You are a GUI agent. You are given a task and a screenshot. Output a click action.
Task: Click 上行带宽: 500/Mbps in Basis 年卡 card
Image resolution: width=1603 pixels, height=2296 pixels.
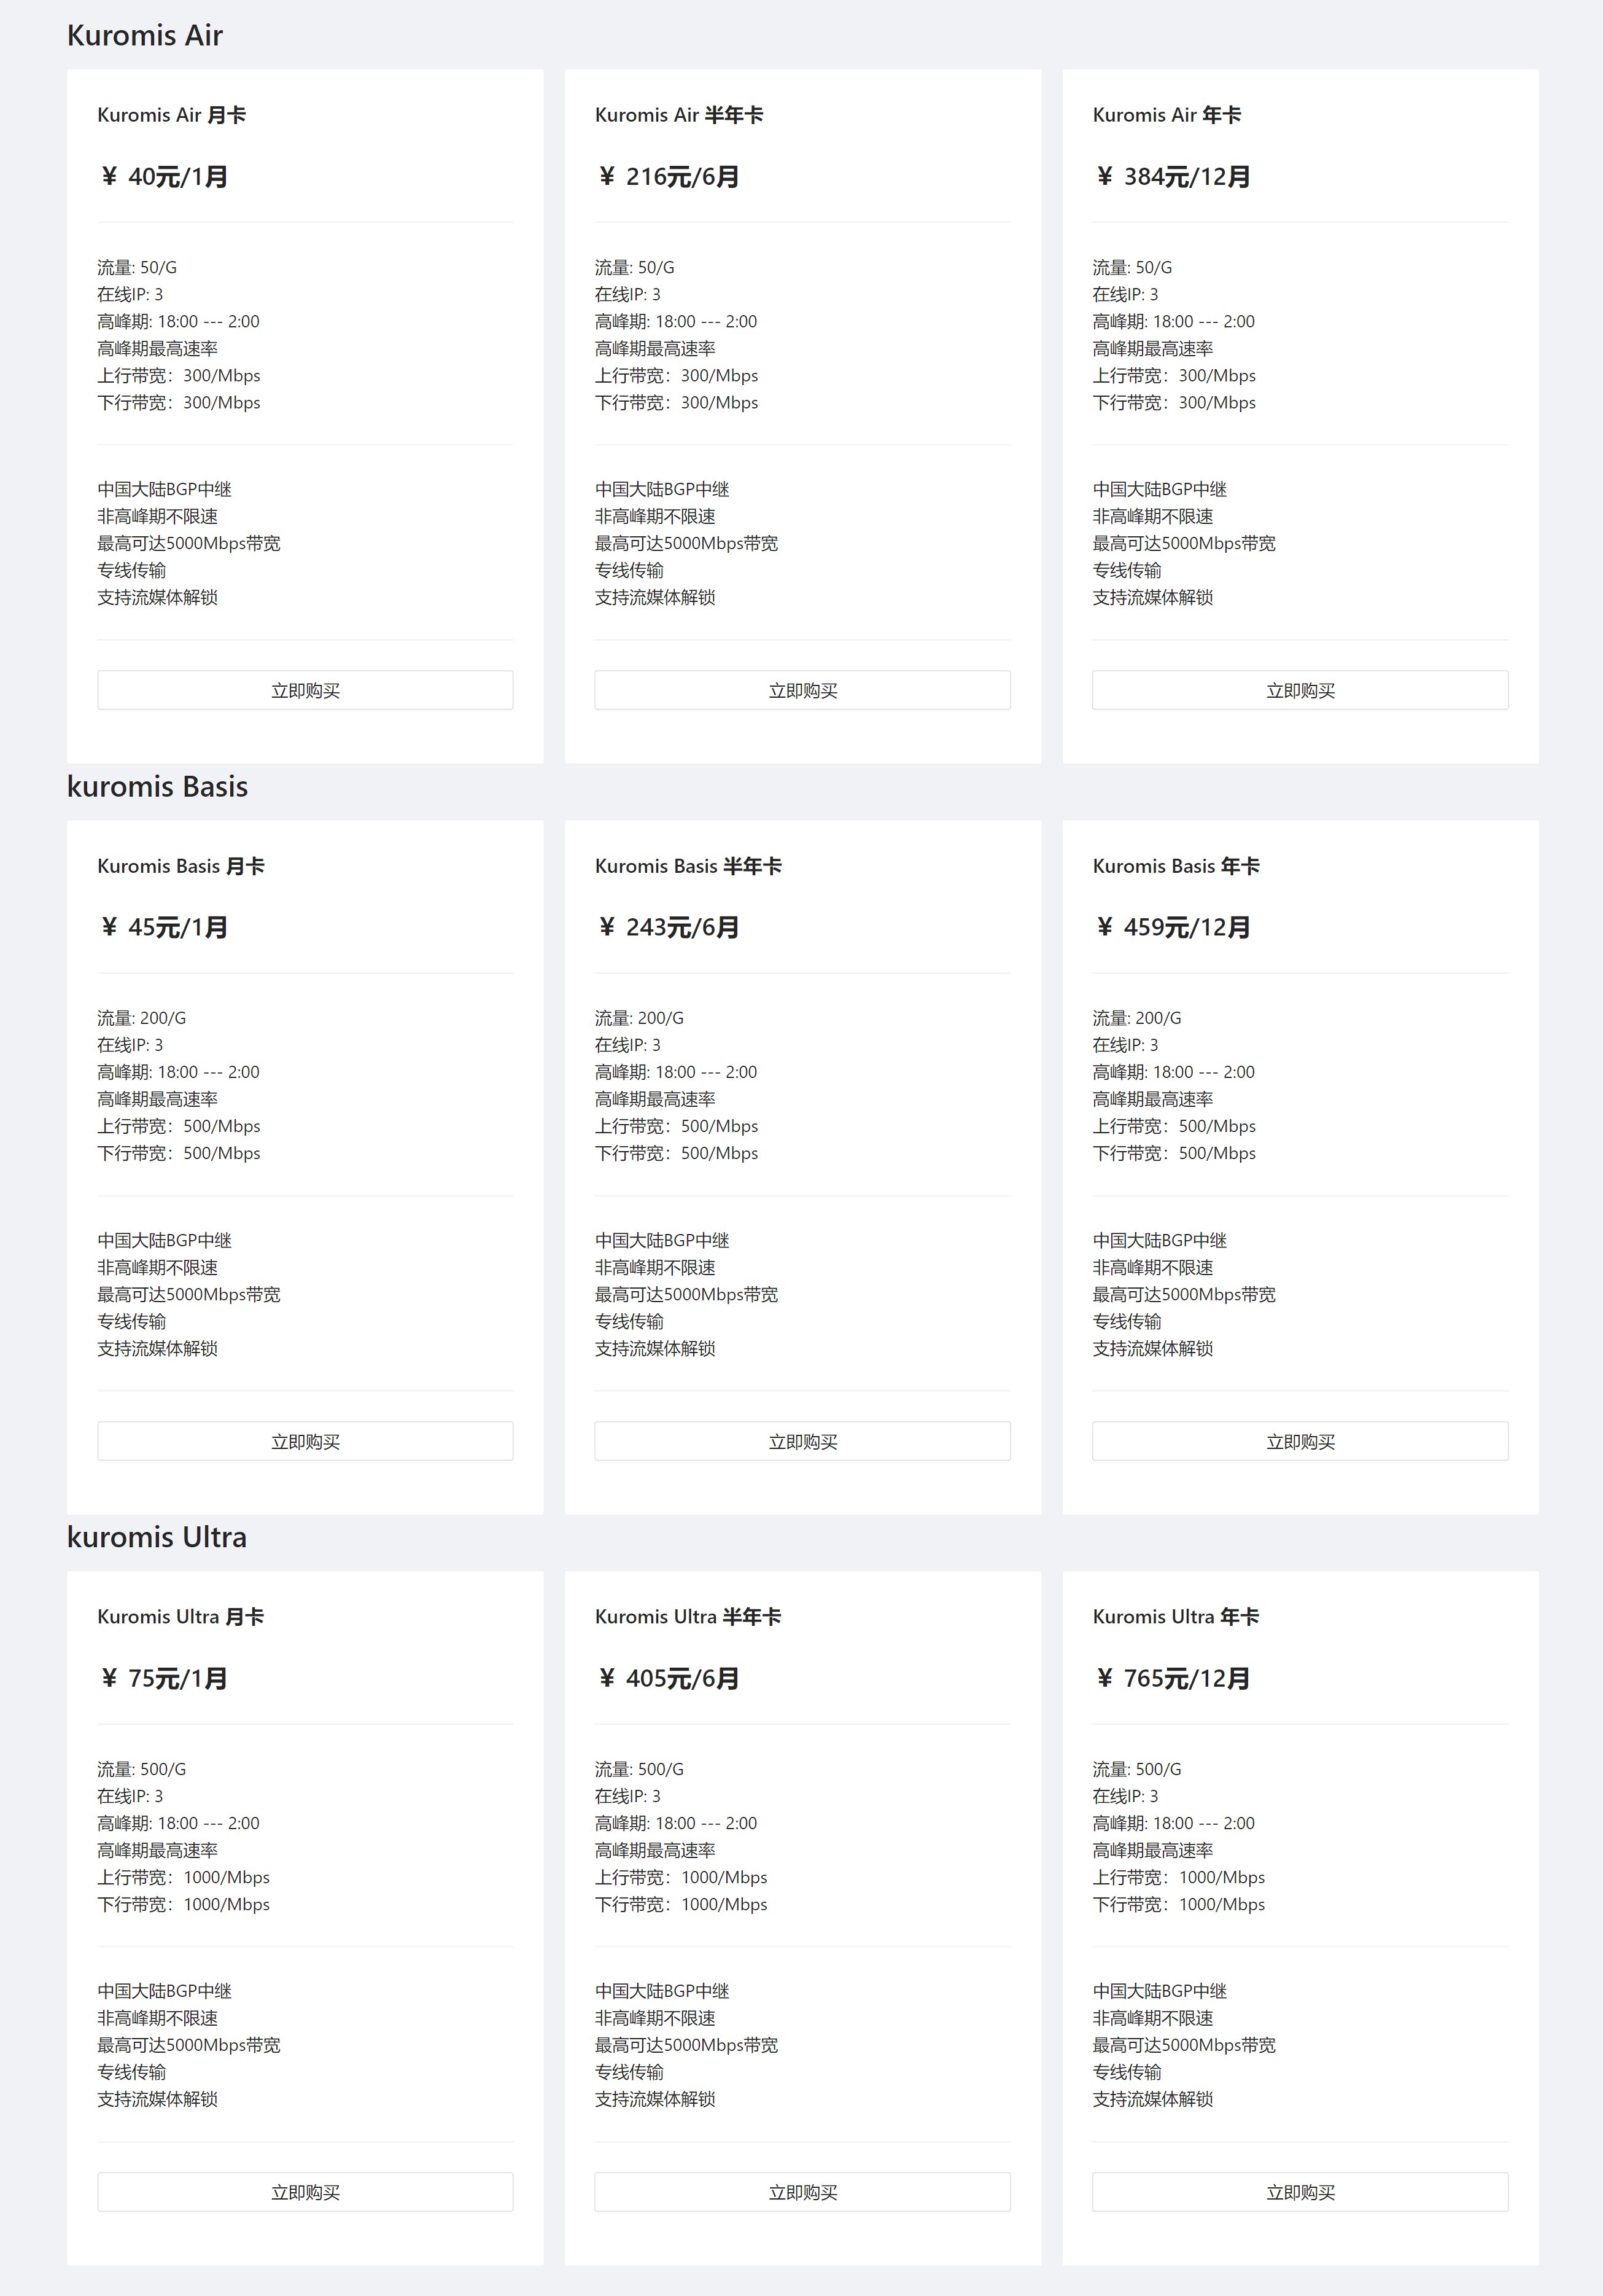(x=1174, y=1126)
